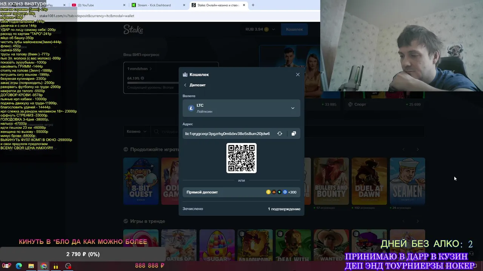Click the info icon next to 64.19%
This screenshot has height=271, width=483.
[x=142, y=78]
